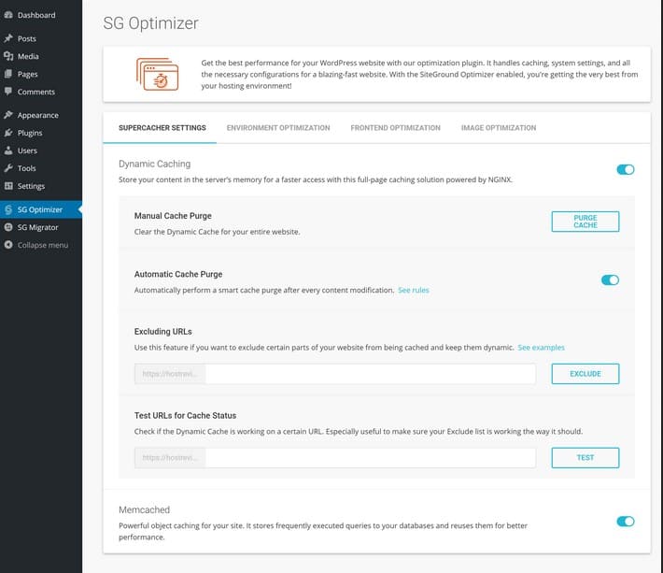Click the Exclude button
This screenshot has width=663, height=573.
click(x=585, y=374)
